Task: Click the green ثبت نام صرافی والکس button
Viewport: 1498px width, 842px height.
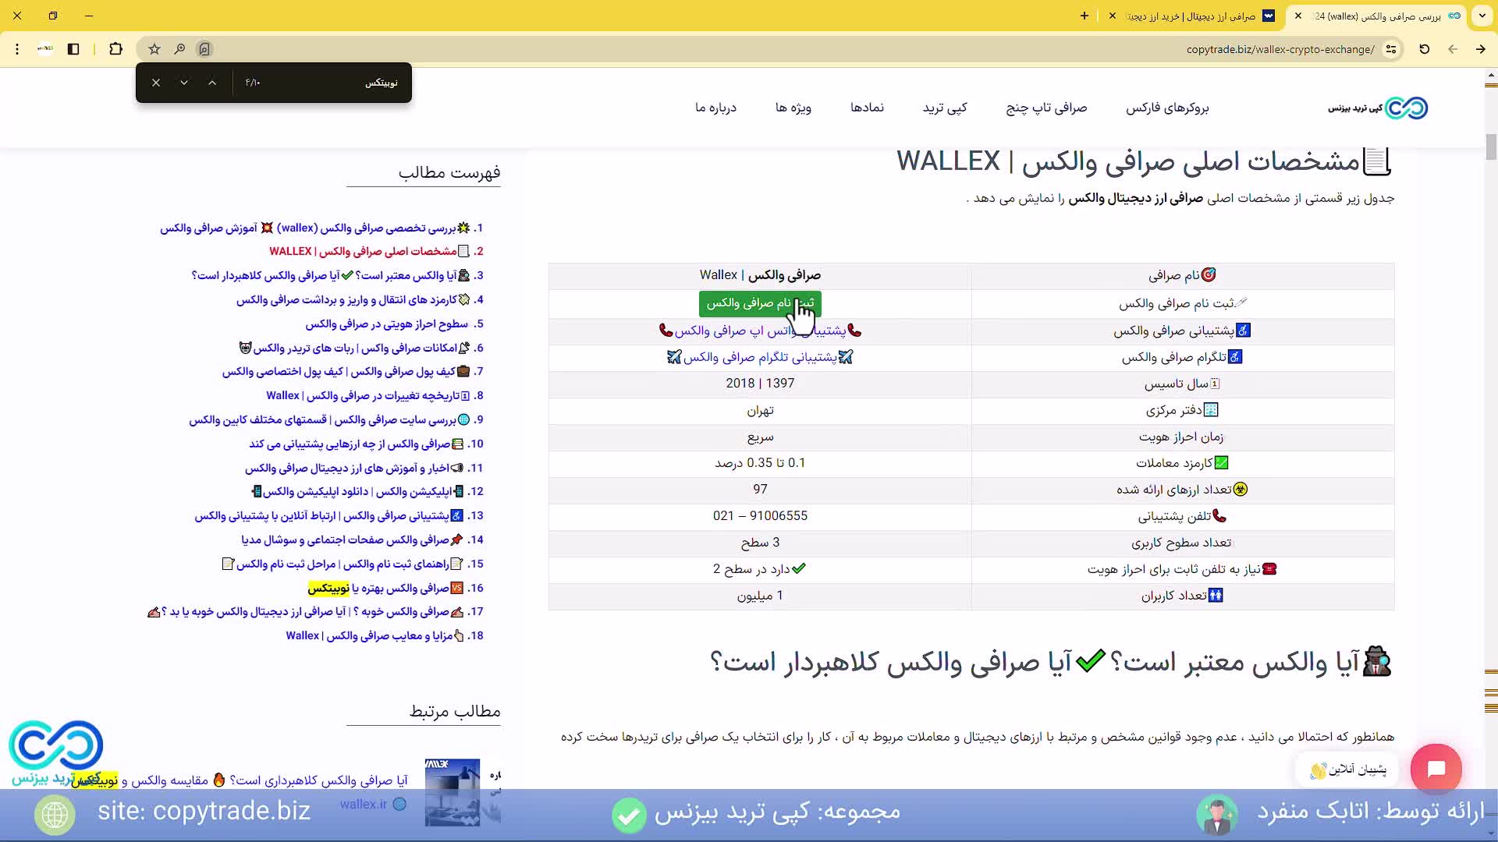Action: point(759,303)
